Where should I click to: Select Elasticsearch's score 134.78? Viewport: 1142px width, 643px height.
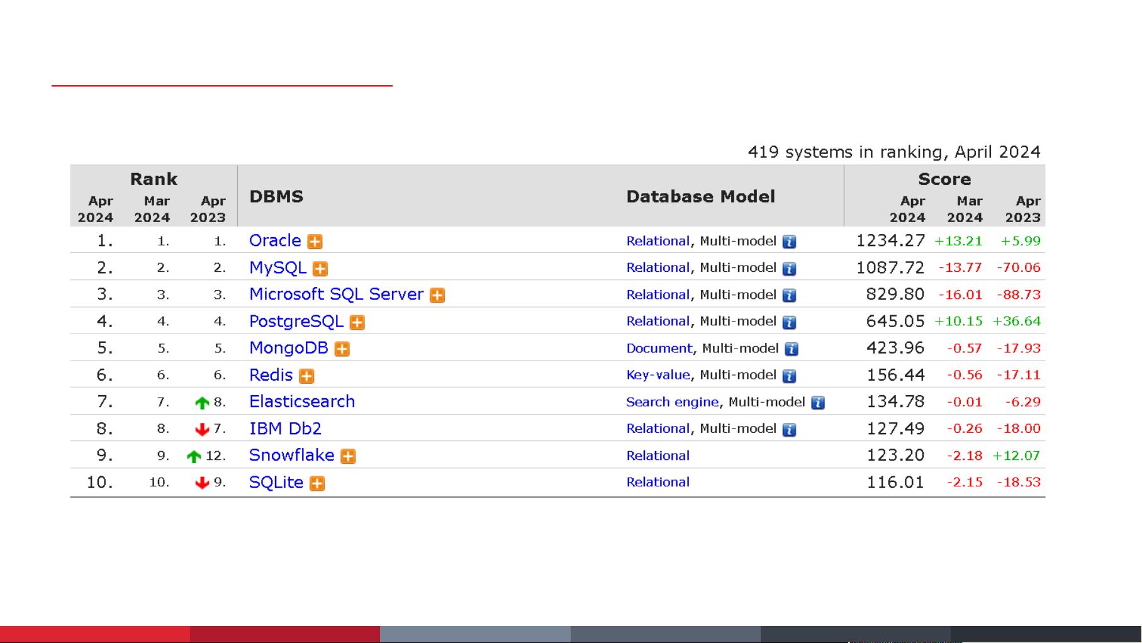(895, 401)
